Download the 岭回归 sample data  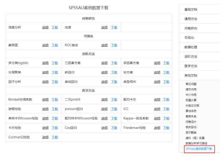(114, 72)
